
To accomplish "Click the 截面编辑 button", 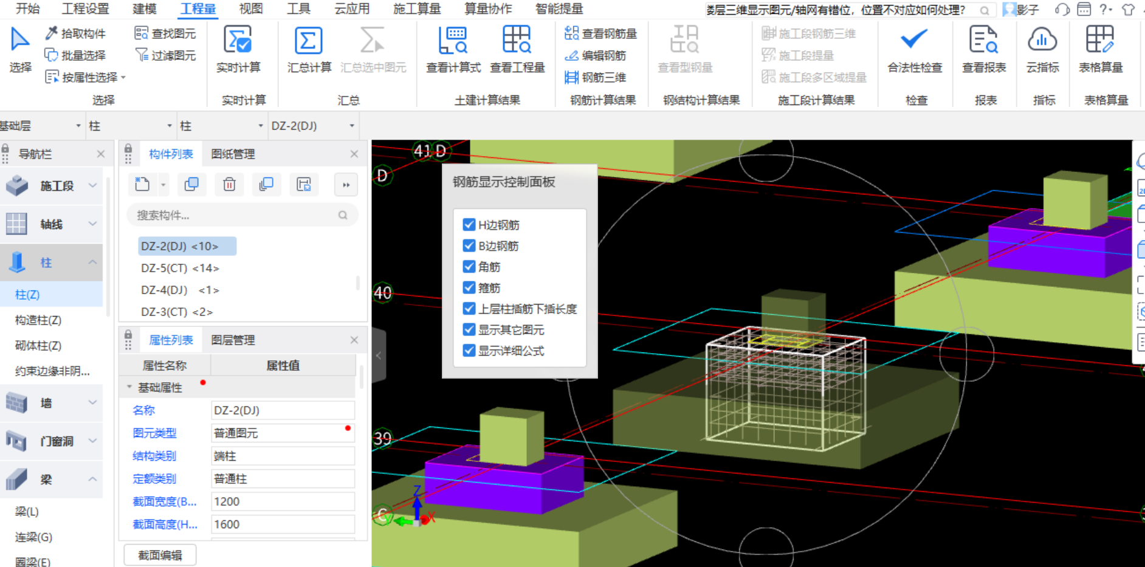I will [160, 555].
